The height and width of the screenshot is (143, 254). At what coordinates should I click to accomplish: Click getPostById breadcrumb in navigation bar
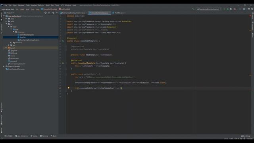coord(64,9)
